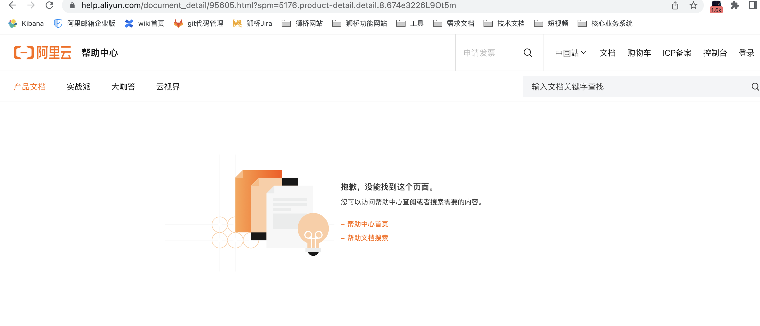Click the share page icon
The height and width of the screenshot is (326, 760).
click(675, 5)
